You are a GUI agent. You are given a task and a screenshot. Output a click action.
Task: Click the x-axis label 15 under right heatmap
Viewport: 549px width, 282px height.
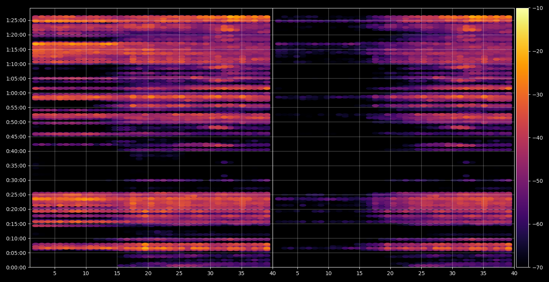coord(359,273)
